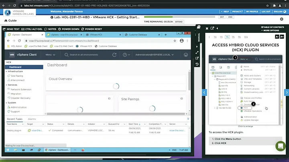Screen dimensions: 289x162
Task: Click the manual book icon
Action: point(199,27)
